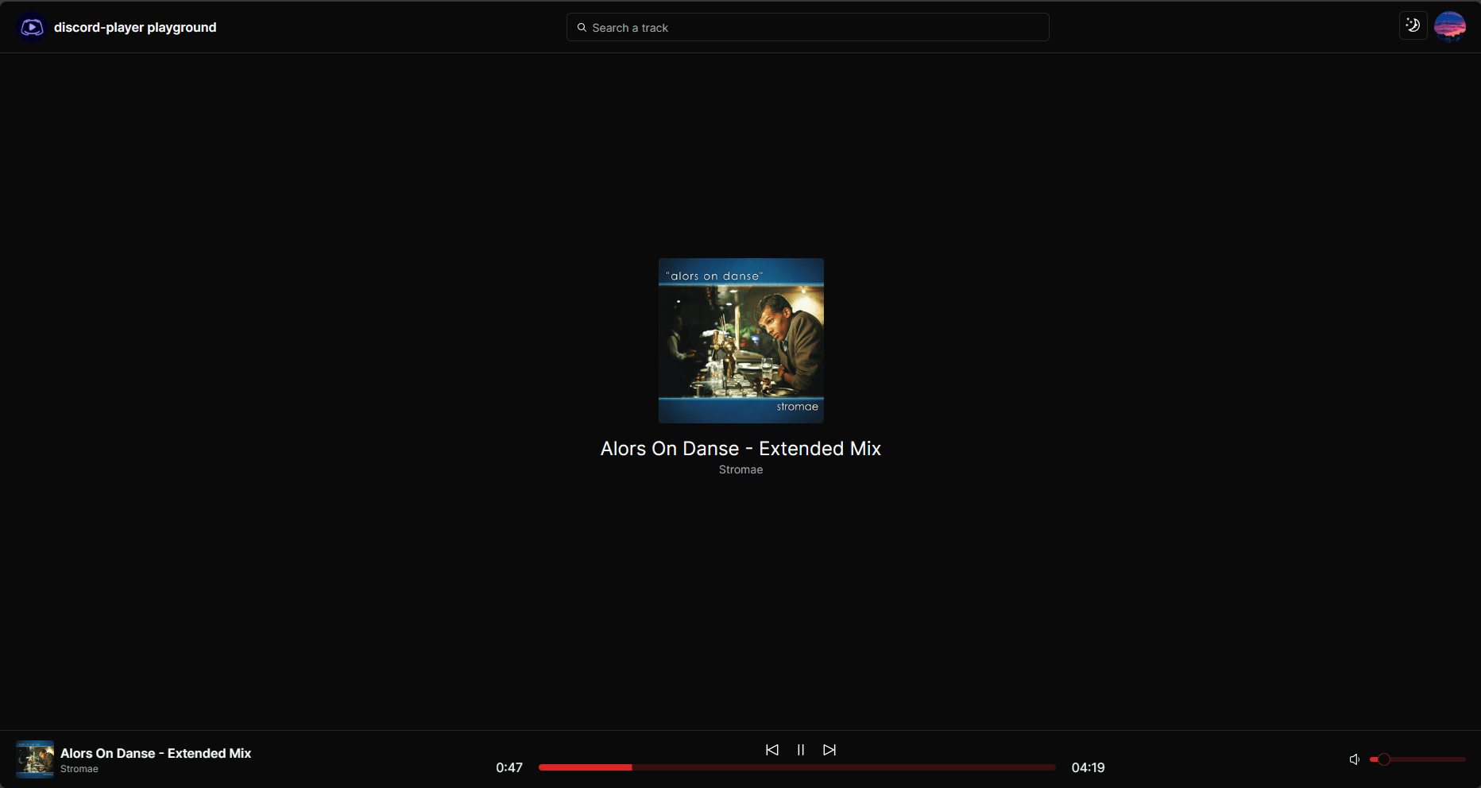The width and height of the screenshot is (1481, 788).
Task: Skip to the previous track
Action: coord(771,750)
